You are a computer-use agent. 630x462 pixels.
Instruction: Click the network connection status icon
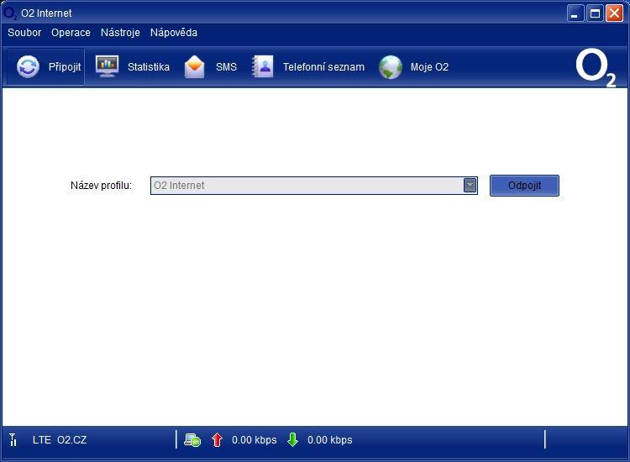coord(192,439)
